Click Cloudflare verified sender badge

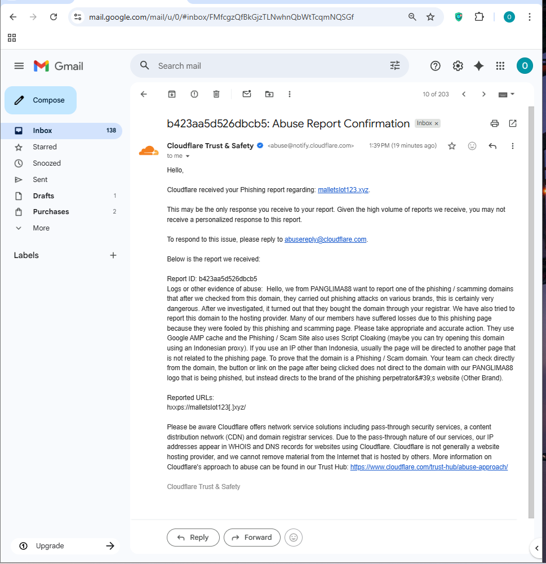(x=260, y=146)
